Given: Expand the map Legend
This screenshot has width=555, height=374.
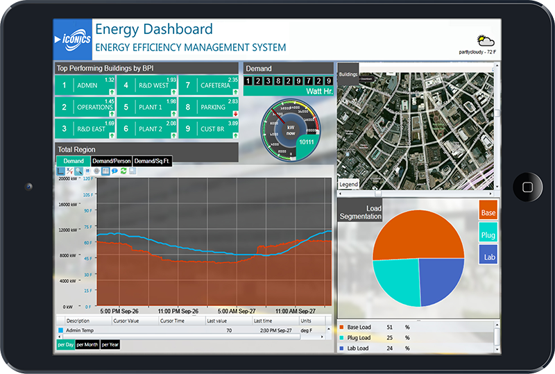Looking at the screenshot, I should coord(348,184).
